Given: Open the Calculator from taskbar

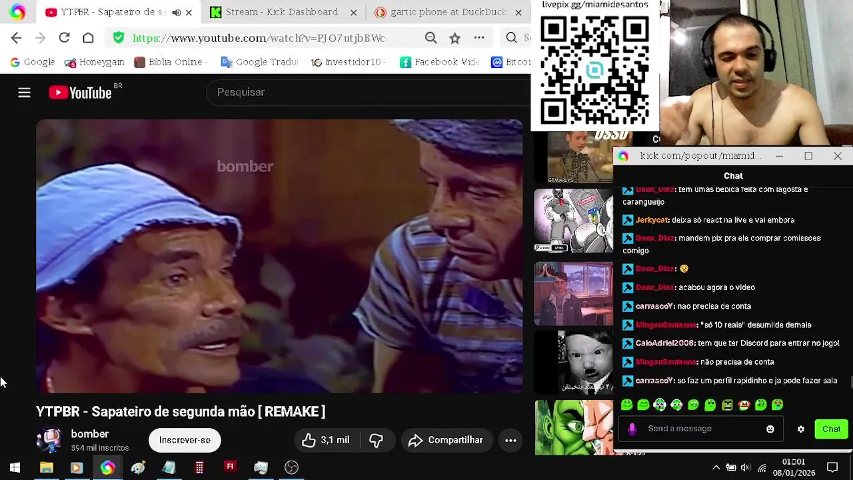Looking at the screenshot, I should [199, 467].
